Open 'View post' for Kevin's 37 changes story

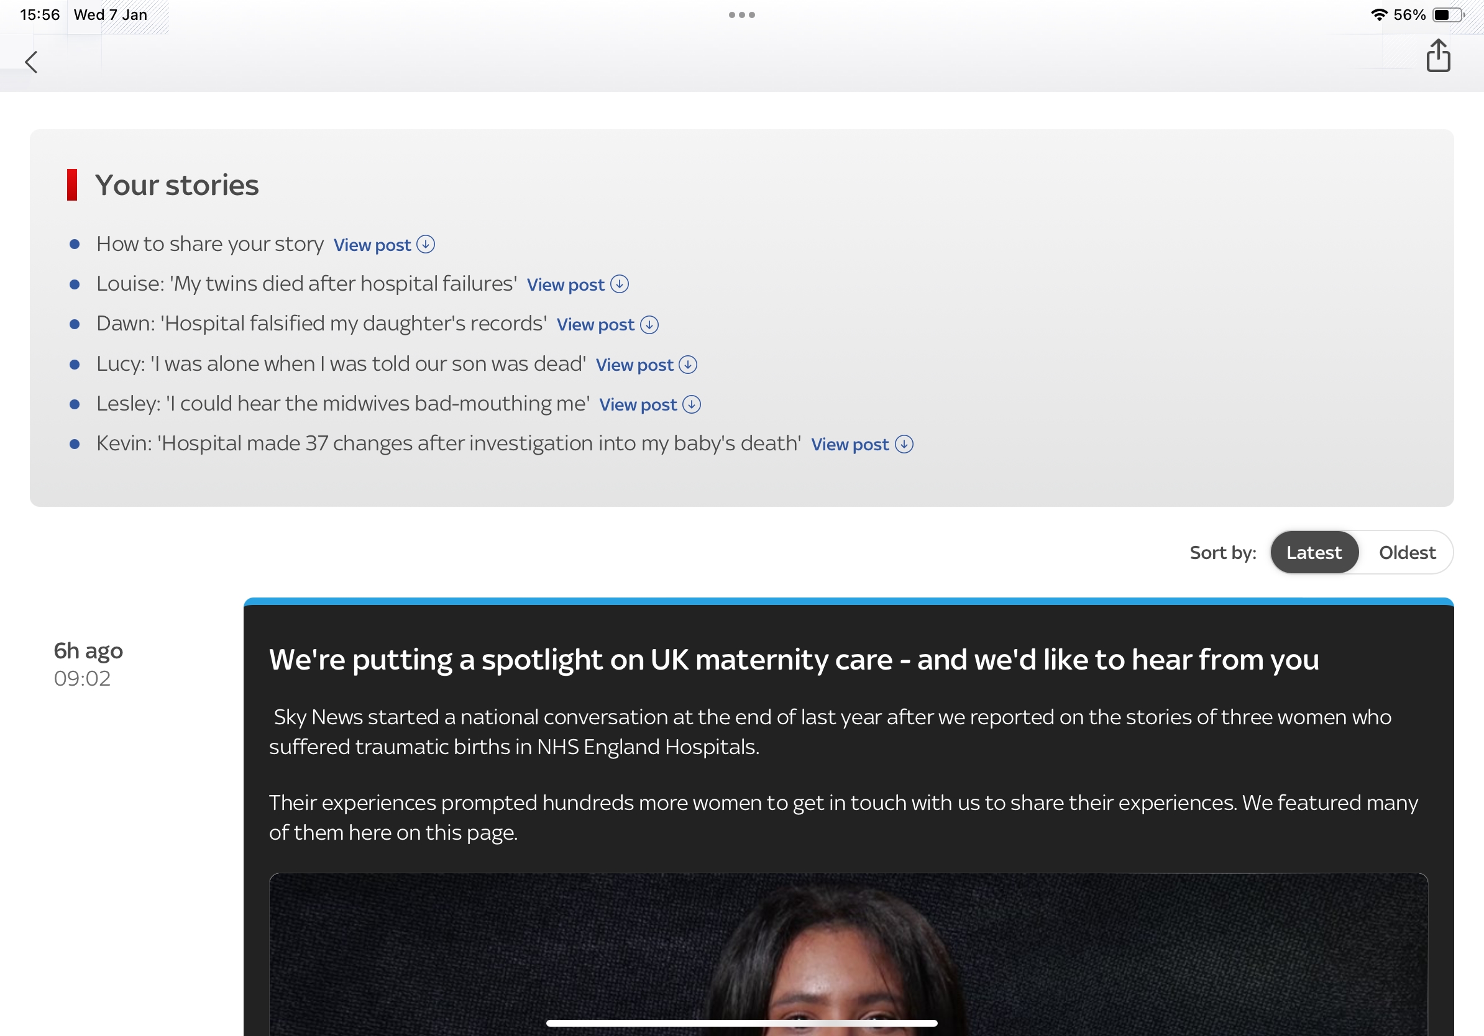[x=850, y=445]
